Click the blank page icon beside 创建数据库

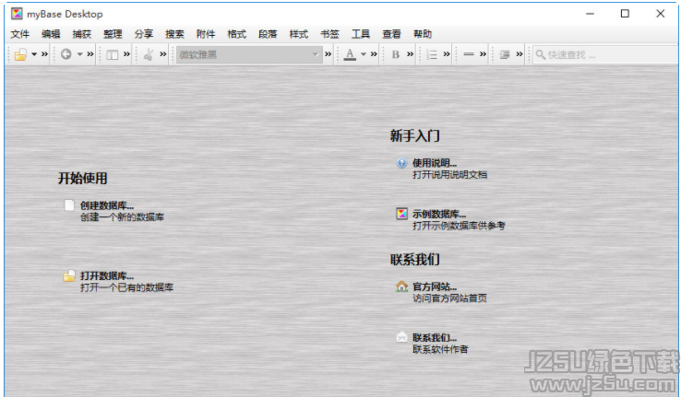[69, 204]
